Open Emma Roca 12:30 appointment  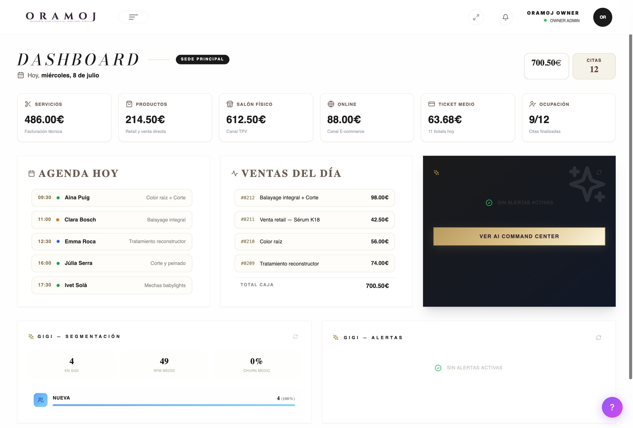(x=112, y=242)
